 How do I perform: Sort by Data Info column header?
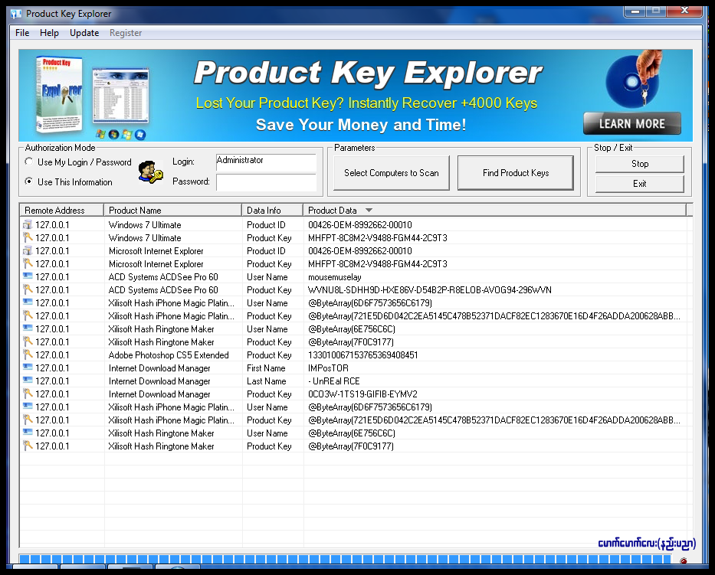point(272,210)
